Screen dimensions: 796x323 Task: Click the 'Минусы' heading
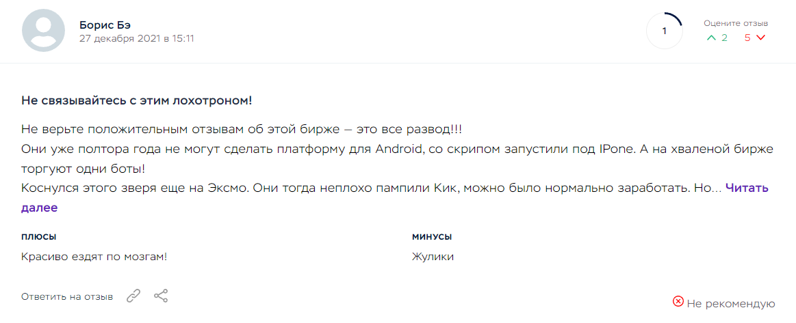pyautogui.click(x=432, y=237)
